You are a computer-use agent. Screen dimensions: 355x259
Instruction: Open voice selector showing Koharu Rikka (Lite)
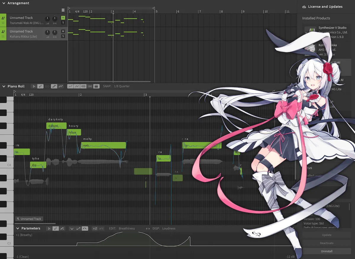pos(23,36)
